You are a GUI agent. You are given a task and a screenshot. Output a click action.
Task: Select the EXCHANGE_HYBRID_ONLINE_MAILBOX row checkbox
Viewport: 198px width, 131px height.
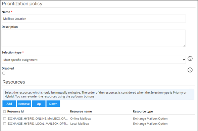tap(5, 119)
